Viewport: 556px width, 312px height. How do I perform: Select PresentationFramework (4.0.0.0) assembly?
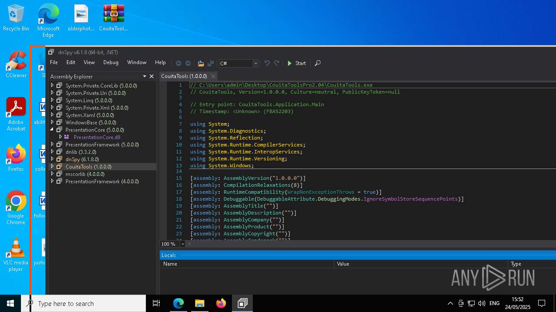click(102, 181)
